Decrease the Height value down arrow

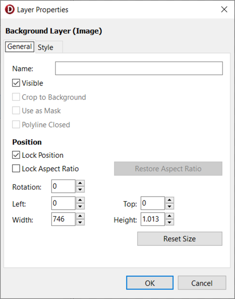point(170,223)
